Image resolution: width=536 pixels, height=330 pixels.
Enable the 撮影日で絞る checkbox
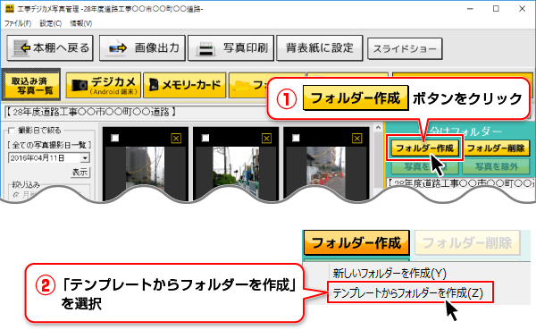tap(12, 131)
